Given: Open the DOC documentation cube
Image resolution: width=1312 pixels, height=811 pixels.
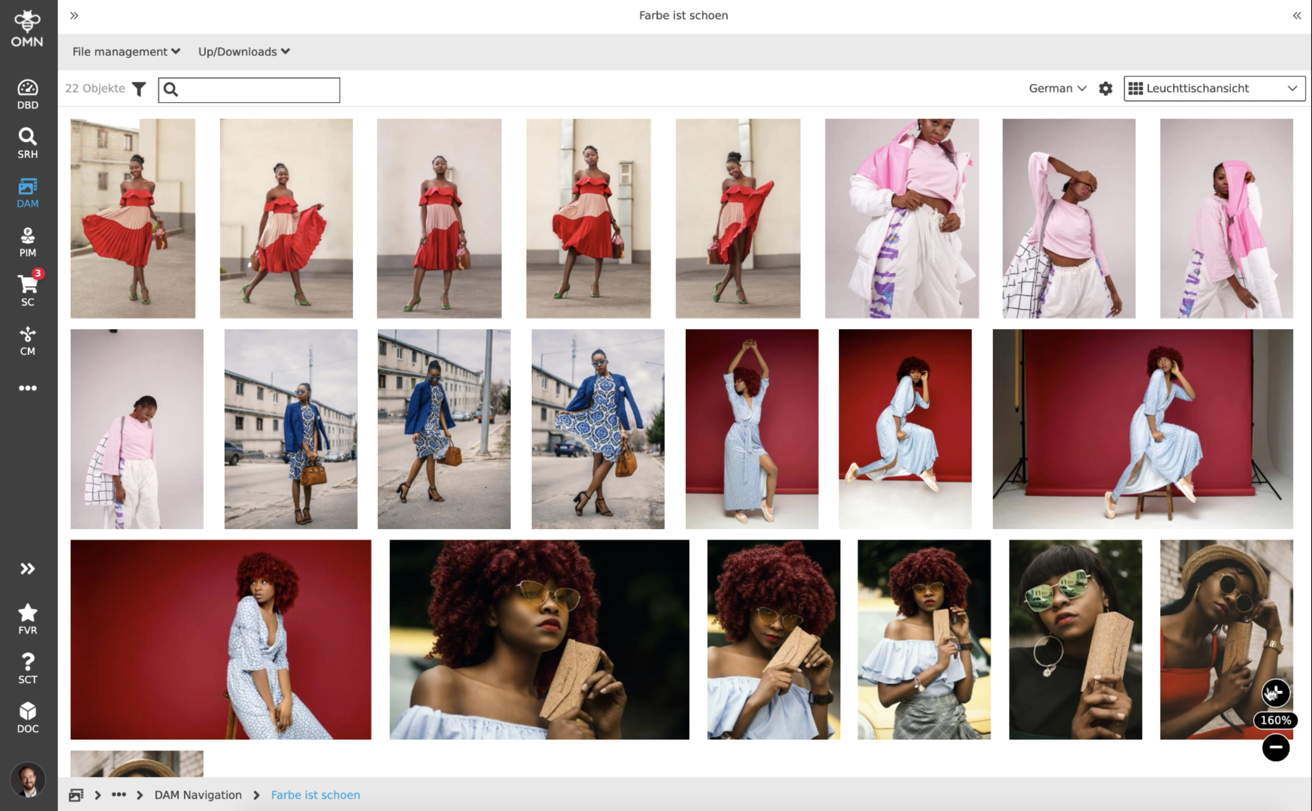Looking at the screenshot, I should [x=27, y=717].
